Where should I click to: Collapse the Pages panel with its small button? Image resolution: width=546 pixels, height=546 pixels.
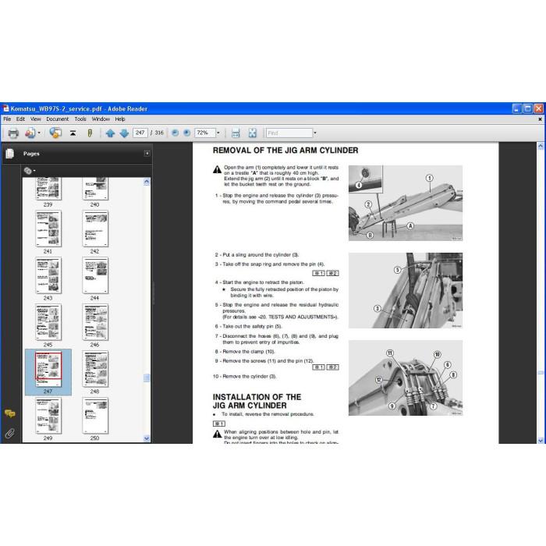pyautogui.click(x=147, y=153)
